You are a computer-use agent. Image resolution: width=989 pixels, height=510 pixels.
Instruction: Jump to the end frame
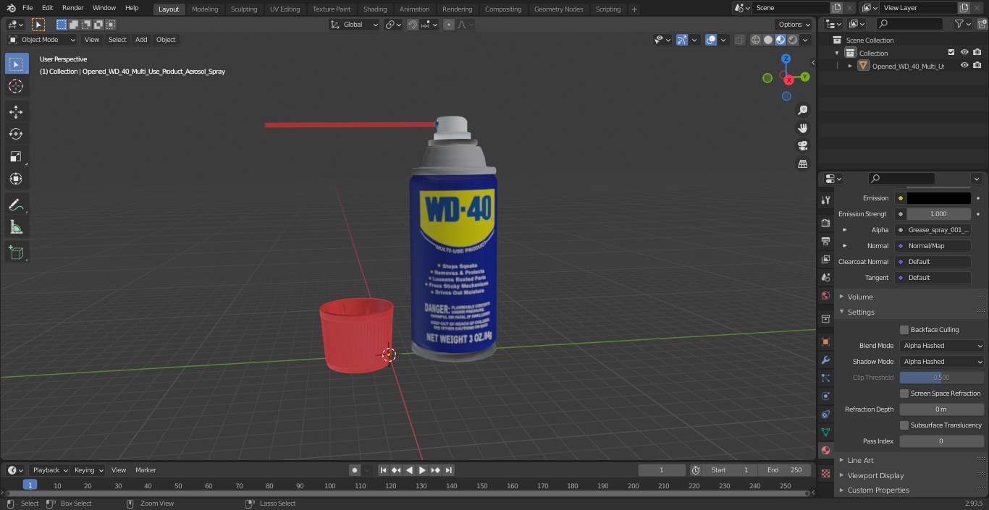click(x=449, y=470)
